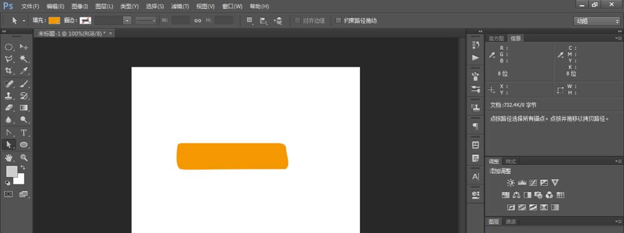Viewport: 624px width, 233px height.
Task: Select the Eraser tool
Action: coord(8,107)
